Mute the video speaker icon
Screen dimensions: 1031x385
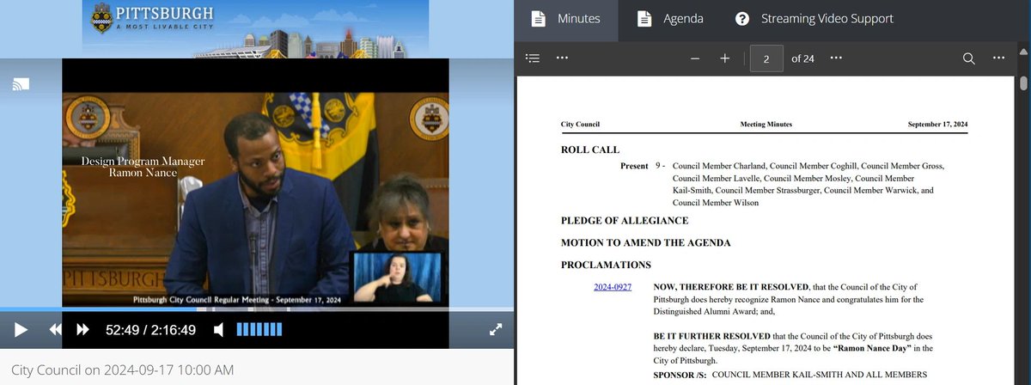219,329
